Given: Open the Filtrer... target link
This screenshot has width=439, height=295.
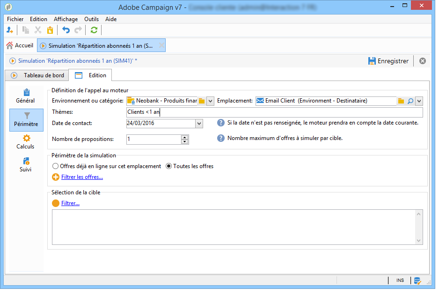Looking at the screenshot, I should tap(70, 203).
